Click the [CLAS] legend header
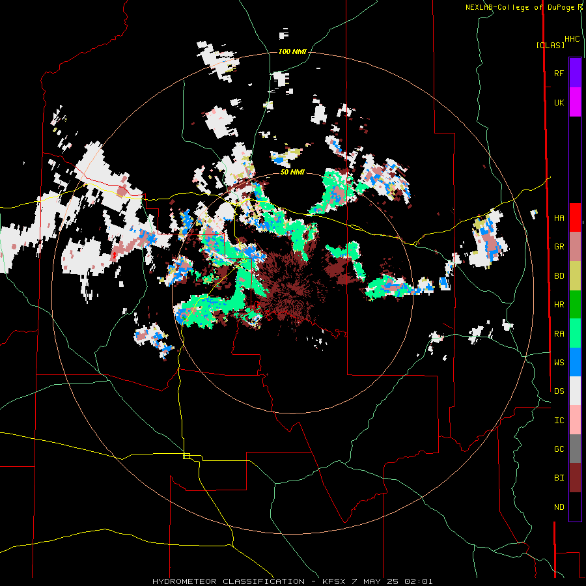 click(x=550, y=45)
